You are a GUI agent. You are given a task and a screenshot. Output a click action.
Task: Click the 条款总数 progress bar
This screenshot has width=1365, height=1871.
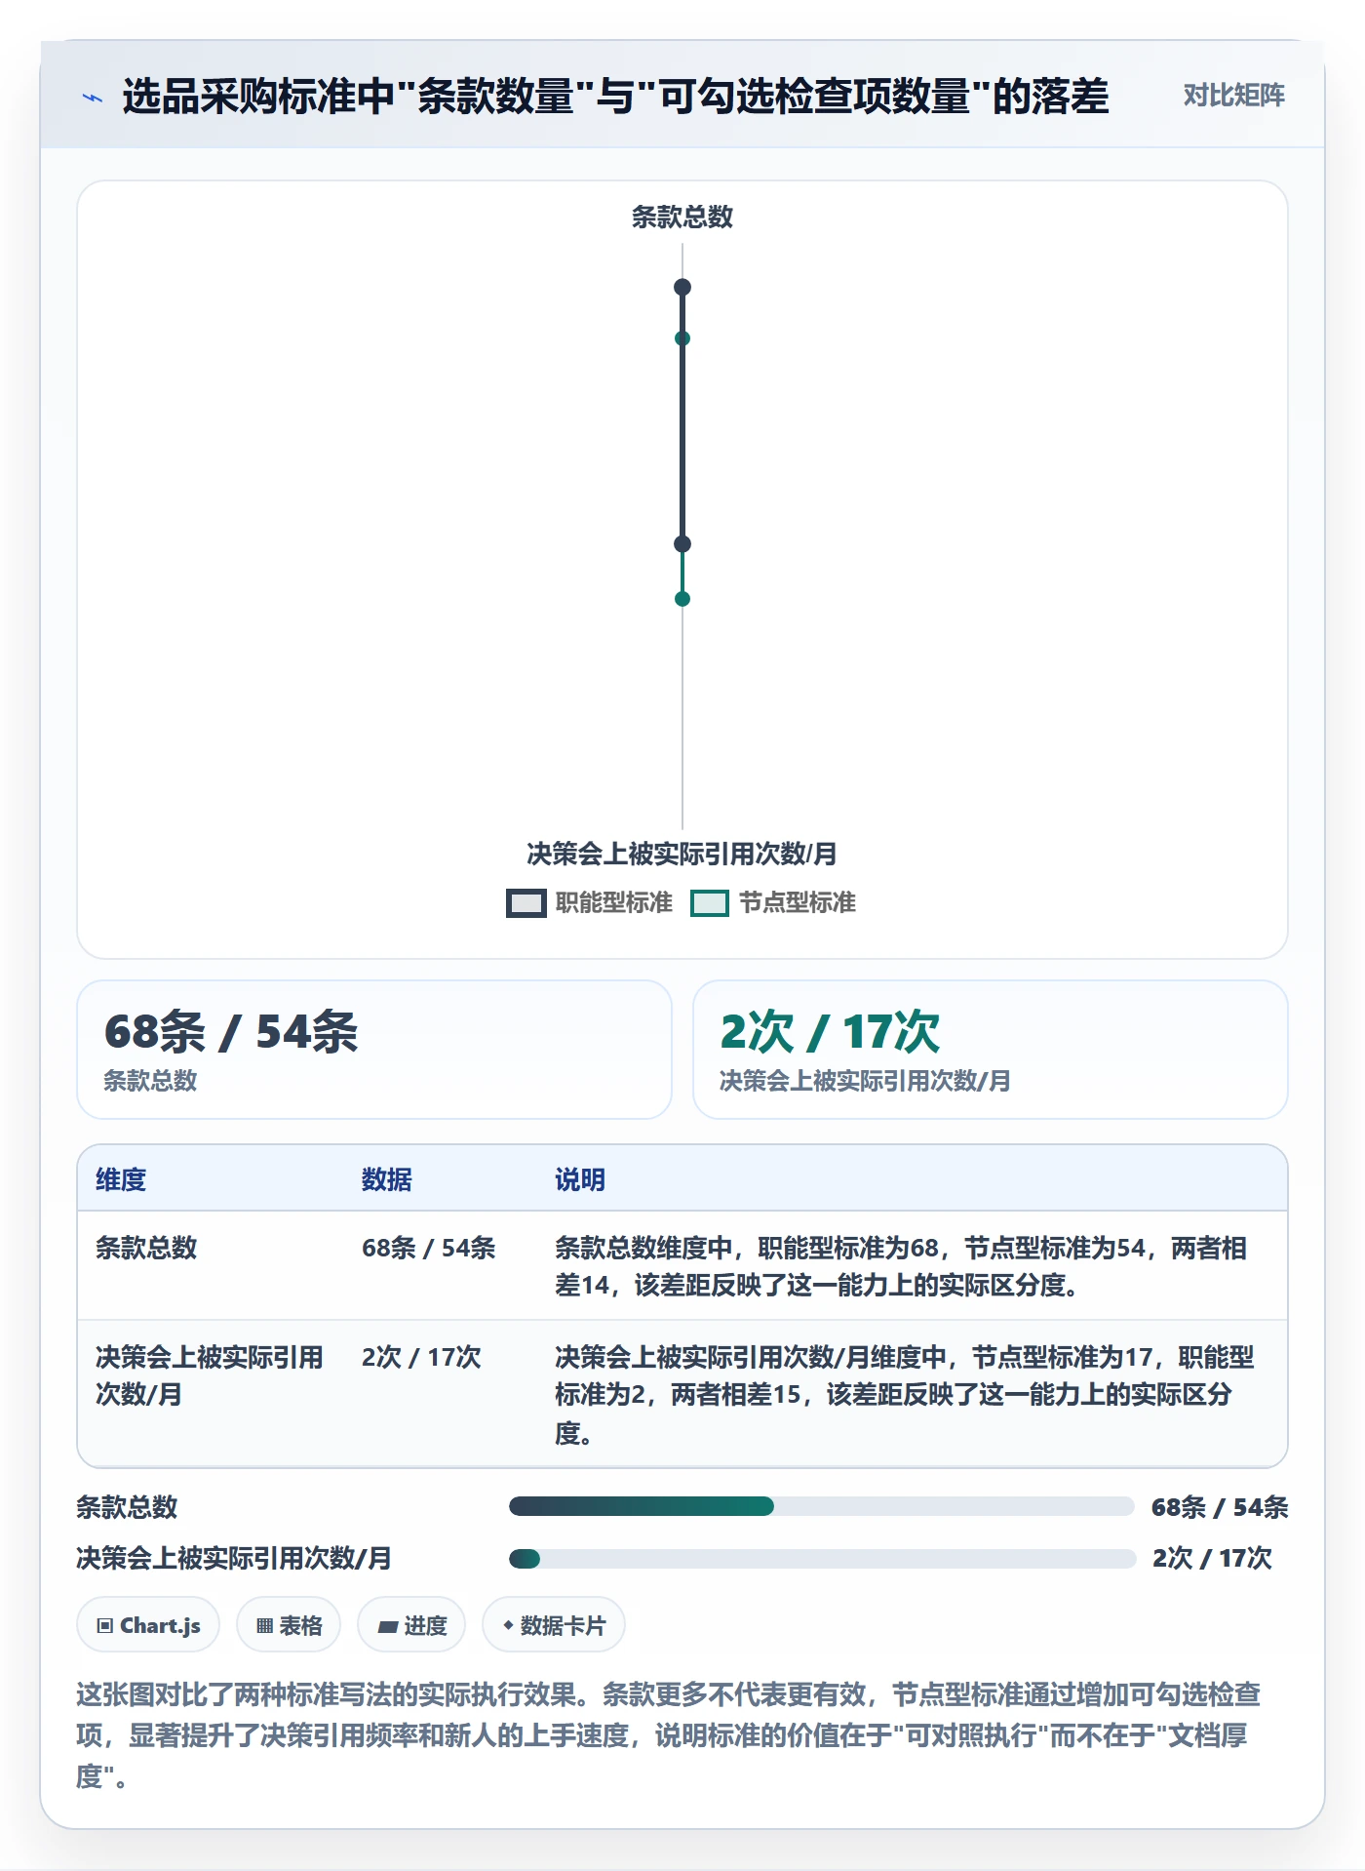click(x=822, y=1506)
